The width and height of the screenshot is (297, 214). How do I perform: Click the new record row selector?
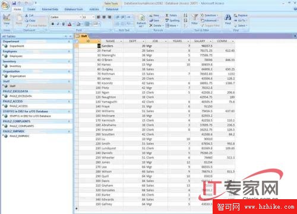click(x=77, y=209)
